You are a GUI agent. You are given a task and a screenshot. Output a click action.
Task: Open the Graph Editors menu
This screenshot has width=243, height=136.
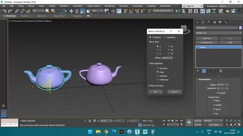pyautogui.click(x=94, y=6)
